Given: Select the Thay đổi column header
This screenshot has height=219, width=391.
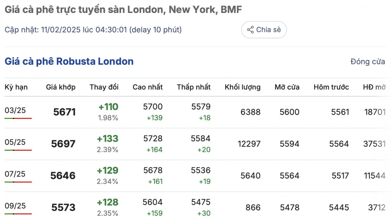Looking at the screenshot, I should click(x=104, y=87).
